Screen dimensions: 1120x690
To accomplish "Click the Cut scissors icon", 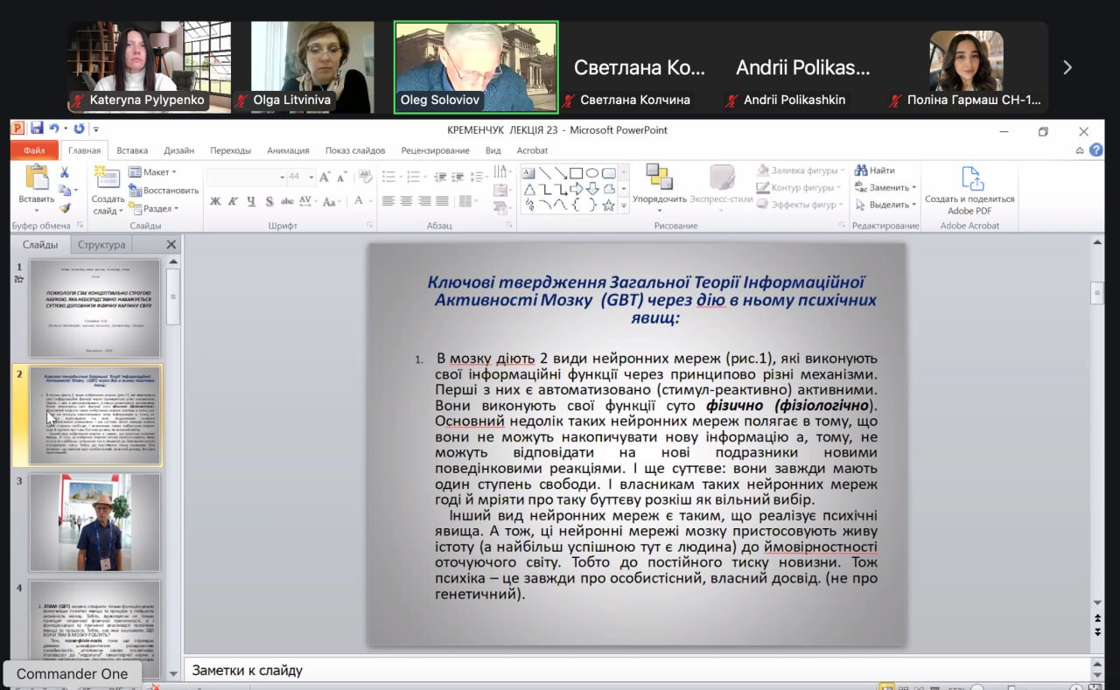I will tap(64, 172).
